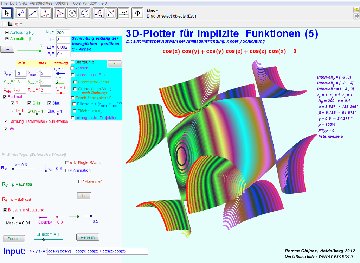This screenshot has width=360, height=263.
Task: Enable the Achsen checkbox
Action: coord(73,68)
